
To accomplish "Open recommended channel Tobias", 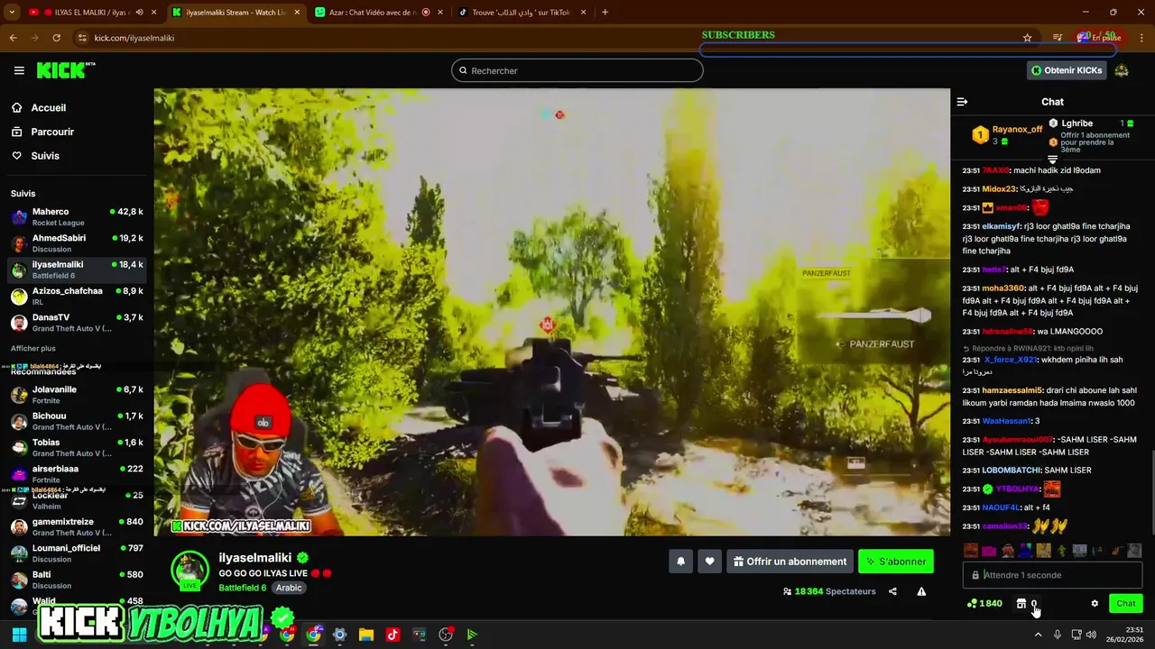I will tap(77, 448).
